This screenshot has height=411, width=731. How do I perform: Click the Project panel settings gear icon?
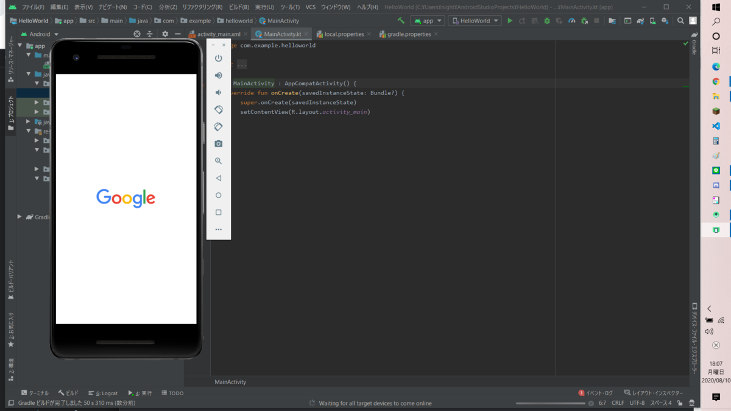[165, 34]
